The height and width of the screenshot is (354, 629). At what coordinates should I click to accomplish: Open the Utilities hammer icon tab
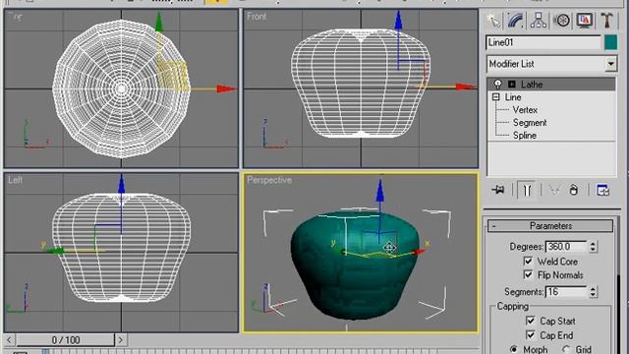pos(607,20)
